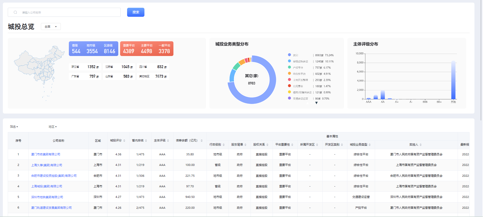The height and width of the screenshot is (217, 483).
Task: Click the 广东省 759家 stat card
Action: [x=85, y=76]
